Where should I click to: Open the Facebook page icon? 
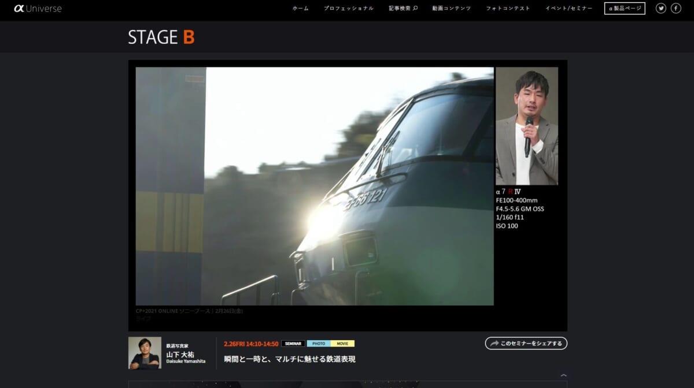675,8
